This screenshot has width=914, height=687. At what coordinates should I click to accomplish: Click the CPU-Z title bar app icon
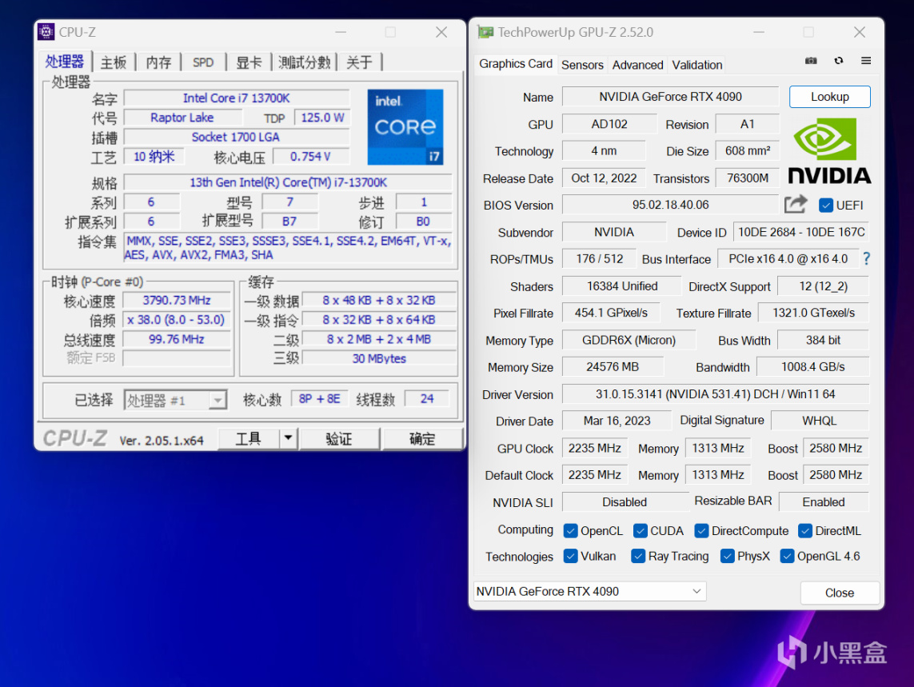click(46, 33)
